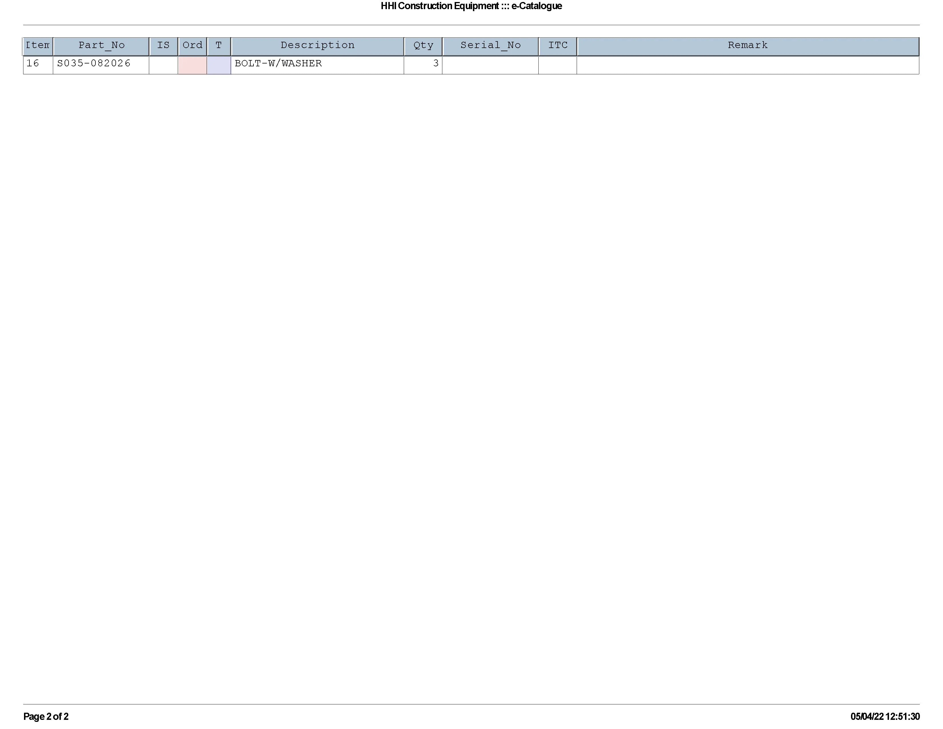Click the Item column header

point(37,45)
